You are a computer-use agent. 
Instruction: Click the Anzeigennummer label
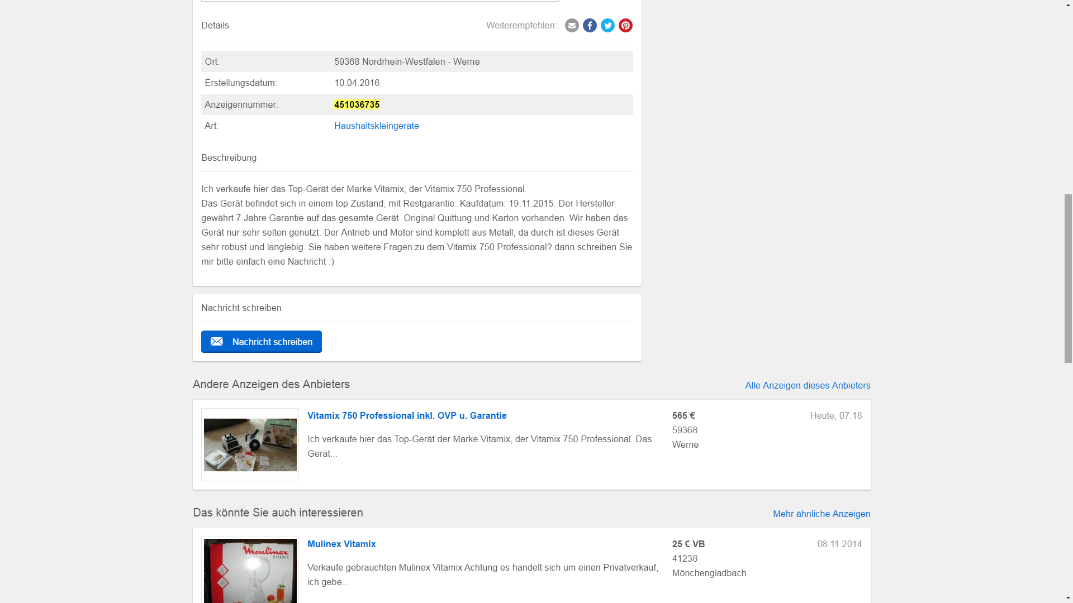tap(241, 105)
